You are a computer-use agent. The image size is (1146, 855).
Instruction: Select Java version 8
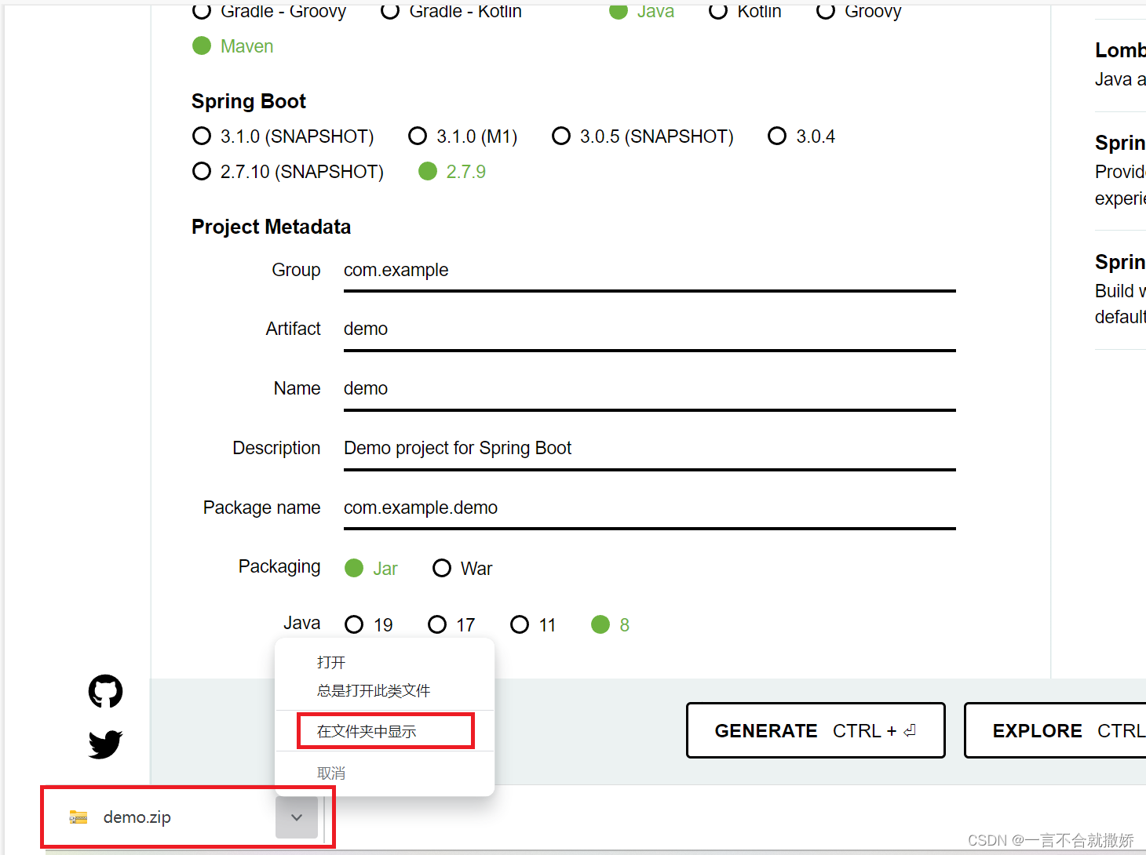(611, 624)
